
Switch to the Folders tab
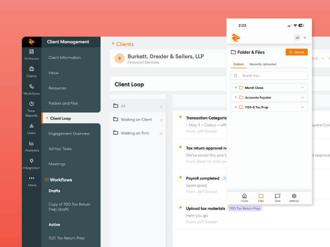pyautogui.click(x=238, y=64)
